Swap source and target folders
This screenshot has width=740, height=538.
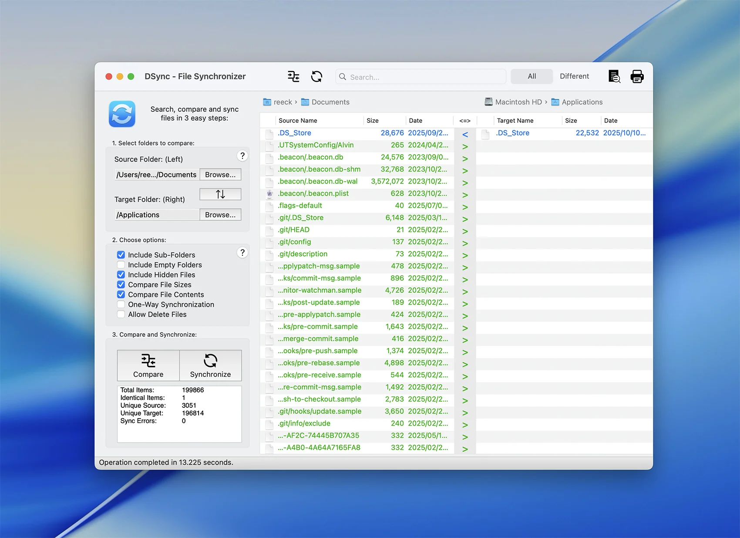pyautogui.click(x=220, y=194)
